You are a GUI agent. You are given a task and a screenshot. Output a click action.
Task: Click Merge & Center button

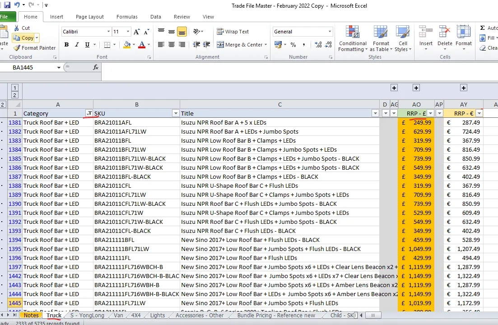tap(239, 45)
